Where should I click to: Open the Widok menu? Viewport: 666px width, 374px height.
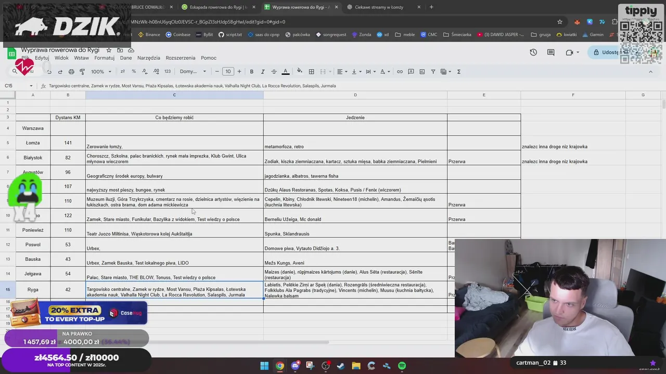click(61, 58)
